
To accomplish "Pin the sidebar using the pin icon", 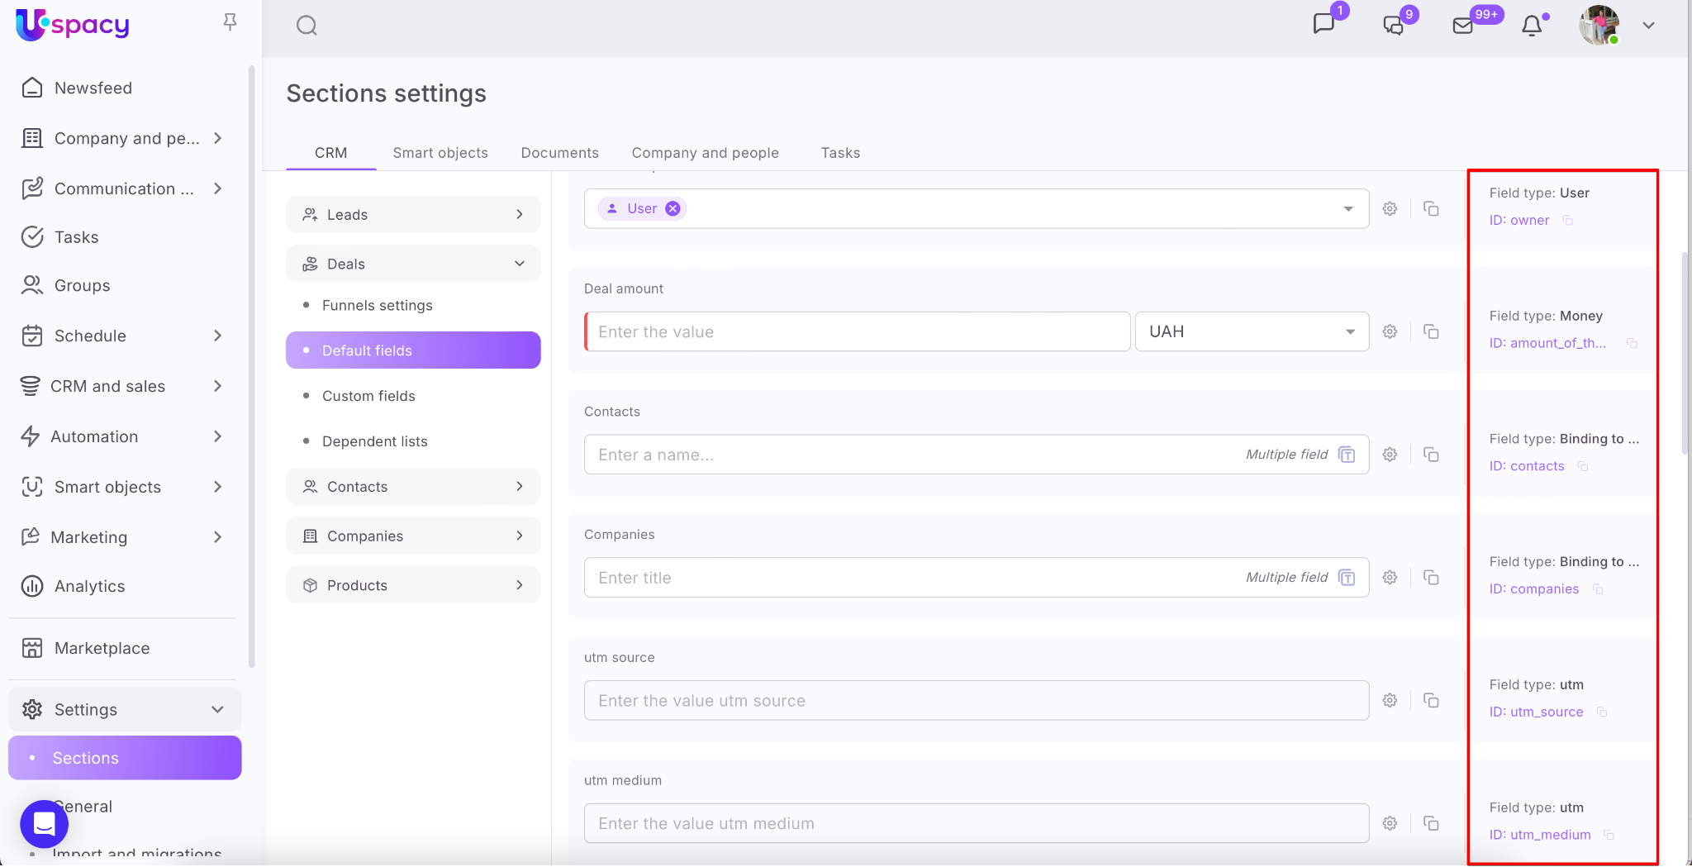I will tap(231, 22).
